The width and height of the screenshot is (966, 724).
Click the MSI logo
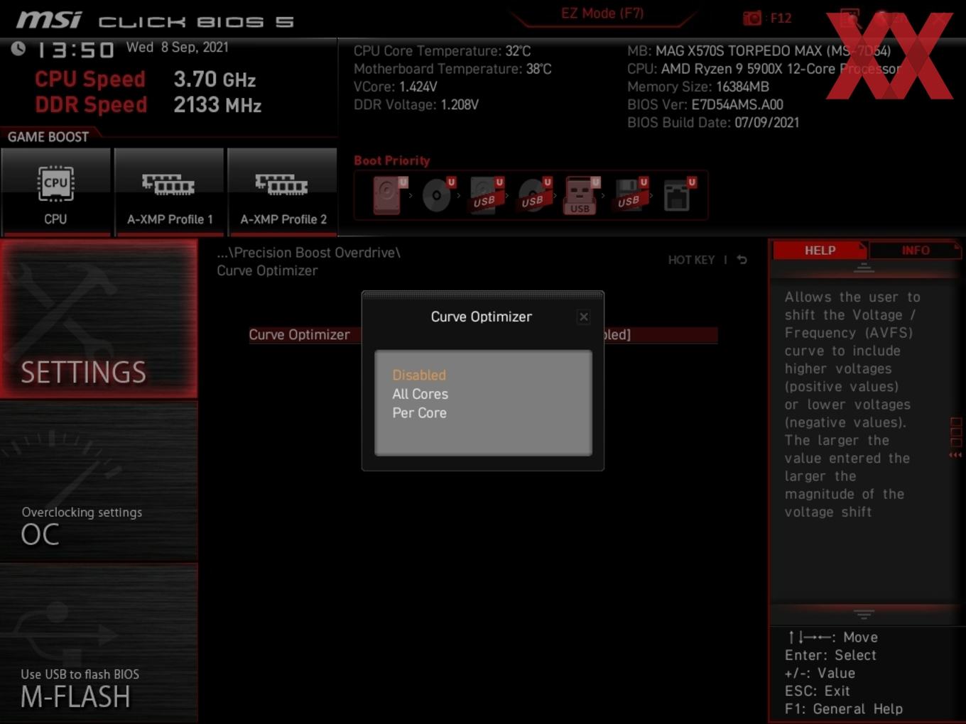(x=50, y=20)
